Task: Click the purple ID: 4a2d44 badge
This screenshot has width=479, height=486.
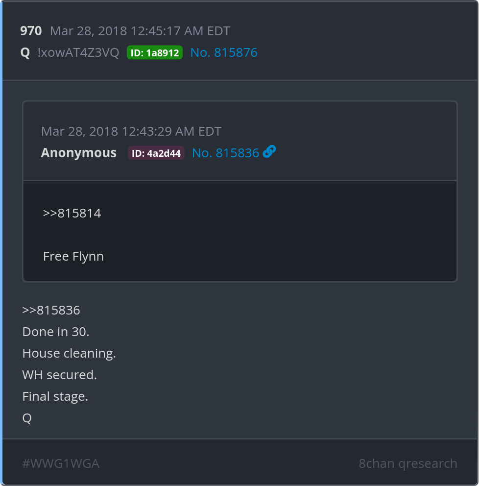Action: (156, 153)
